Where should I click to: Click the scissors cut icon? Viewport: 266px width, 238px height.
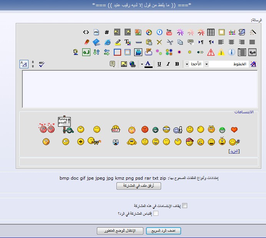170,42
